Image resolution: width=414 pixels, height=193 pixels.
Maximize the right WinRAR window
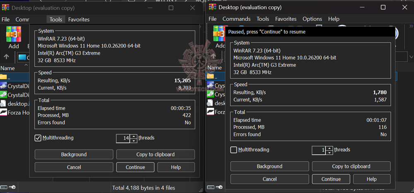coord(383,7)
